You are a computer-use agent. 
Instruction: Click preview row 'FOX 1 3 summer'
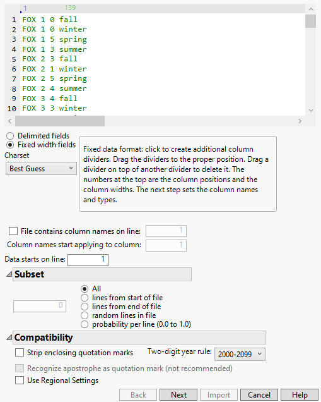[54, 49]
